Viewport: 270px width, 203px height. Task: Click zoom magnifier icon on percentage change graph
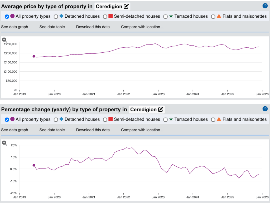point(4,143)
